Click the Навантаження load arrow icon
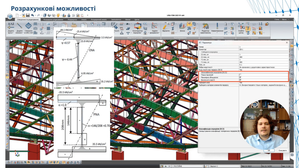This screenshot has width=299, height=168. point(217,27)
